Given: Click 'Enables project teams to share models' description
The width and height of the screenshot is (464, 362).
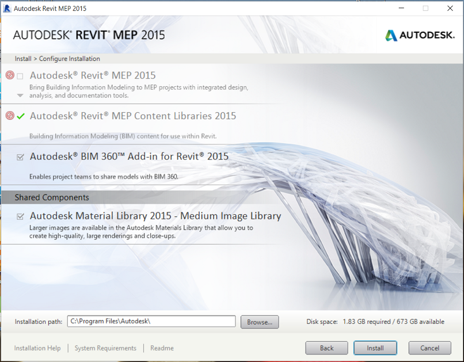Looking at the screenshot, I should tap(104, 177).
